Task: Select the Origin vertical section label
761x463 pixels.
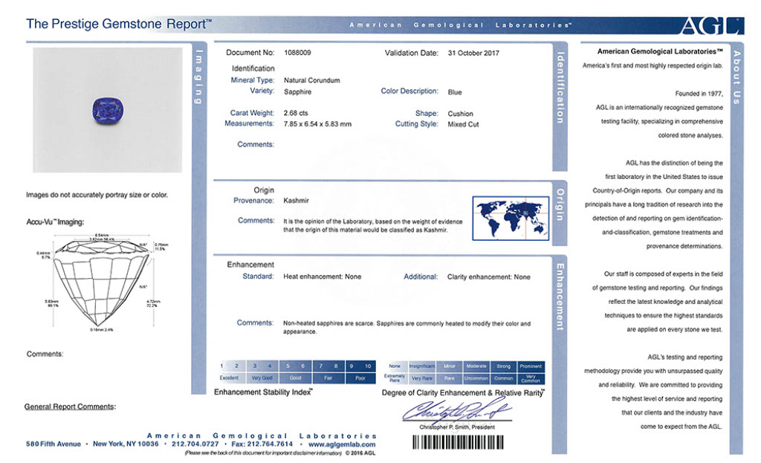Action: coord(560,205)
